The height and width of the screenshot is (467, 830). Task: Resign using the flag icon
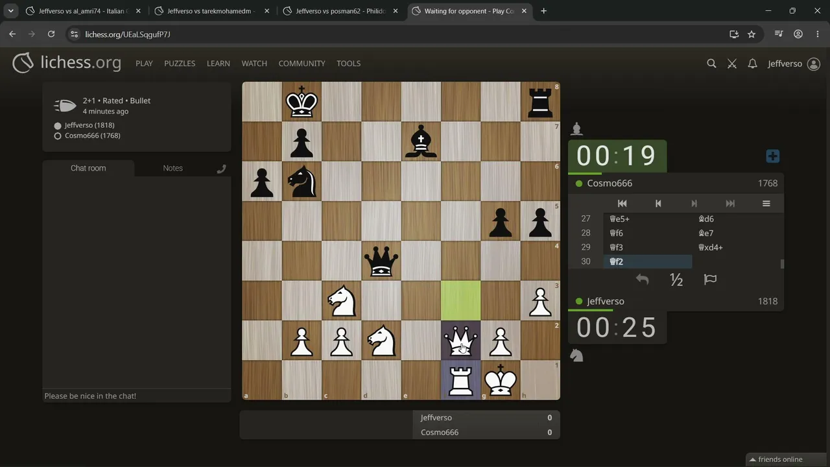710,280
